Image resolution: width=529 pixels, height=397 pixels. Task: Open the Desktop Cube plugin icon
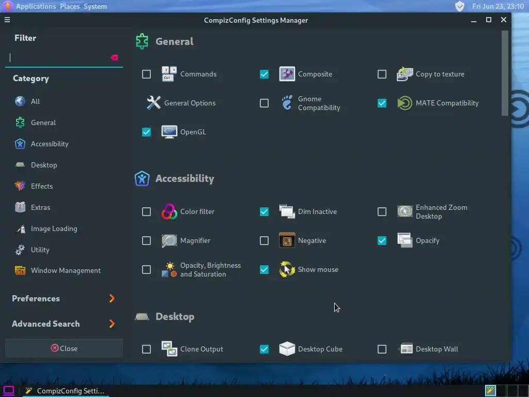tap(287, 349)
